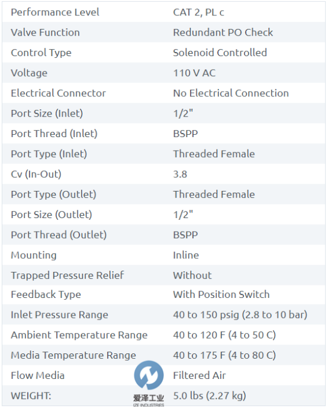The width and height of the screenshot is (328, 409).
Task: Select the Filtered Air flow media value
Action: click(x=200, y=376)
